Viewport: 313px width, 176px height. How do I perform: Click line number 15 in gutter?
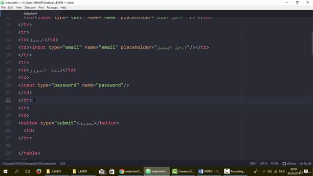coord(8,47)
